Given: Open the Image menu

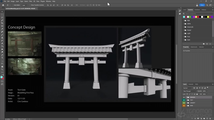Looking at the screenshot, I should 13,1.
